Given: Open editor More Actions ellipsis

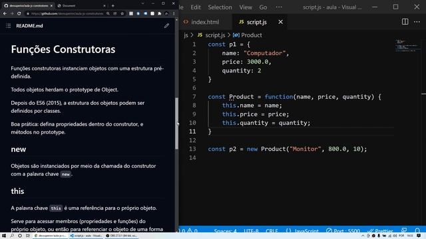Looking at the screenshot, I should 417,22.
